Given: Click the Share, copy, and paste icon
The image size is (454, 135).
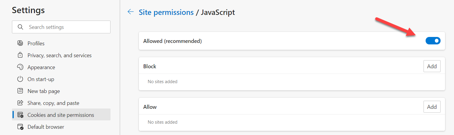Looking at the screenshot, I should click(20, 103).
